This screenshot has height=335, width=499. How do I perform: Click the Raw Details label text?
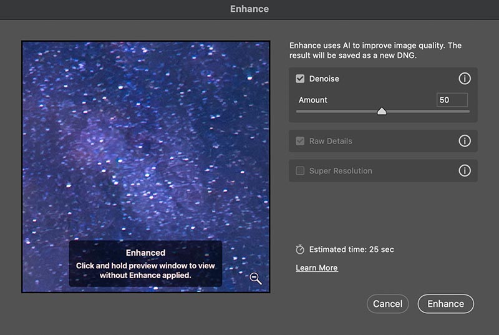coord(331,141)
